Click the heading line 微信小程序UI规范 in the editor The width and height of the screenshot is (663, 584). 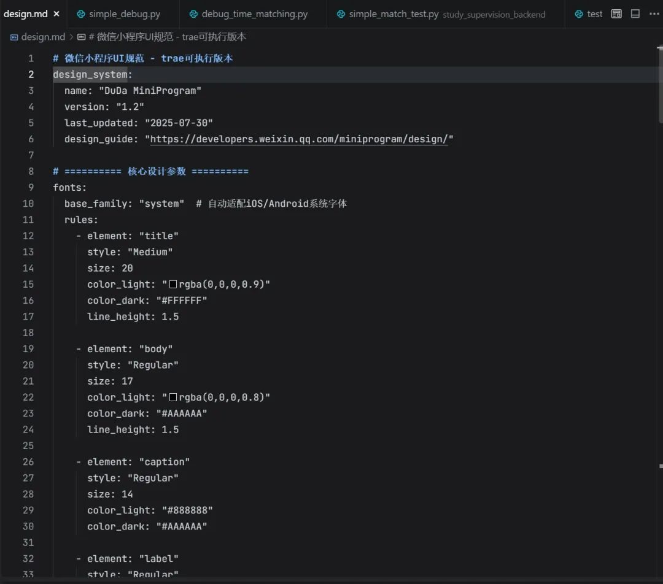coord(143,58)
